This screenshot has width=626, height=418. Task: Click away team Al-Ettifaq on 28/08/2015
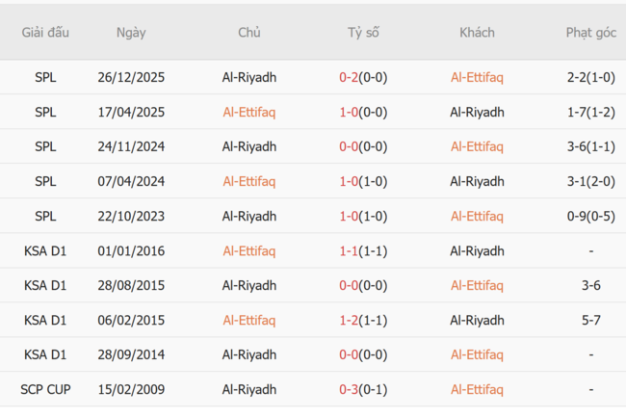coord(477,285)
